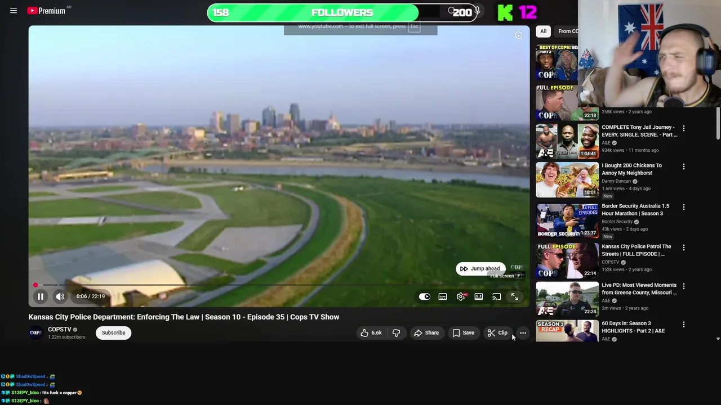Select the All filter chip
The width and height of the screenshot is (721, 405).
[x=543, y=31]
